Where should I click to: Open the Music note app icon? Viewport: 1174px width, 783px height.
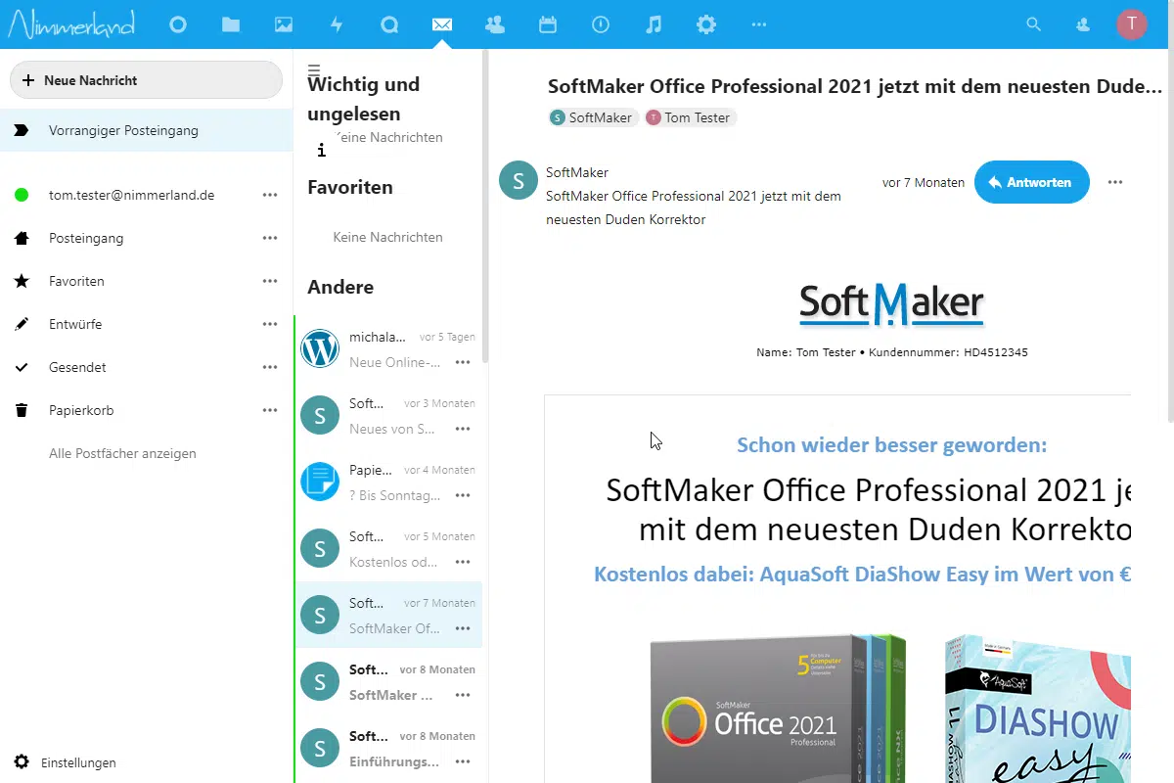click(x=654, y=24)
